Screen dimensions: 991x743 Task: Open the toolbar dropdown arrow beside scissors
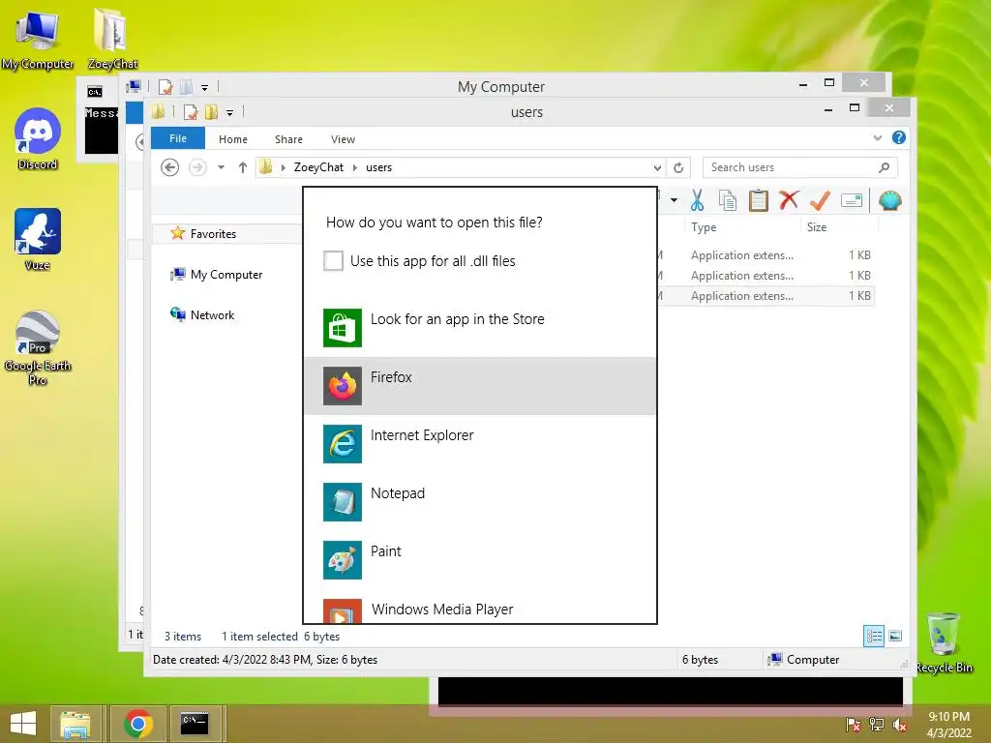(674, 200)
